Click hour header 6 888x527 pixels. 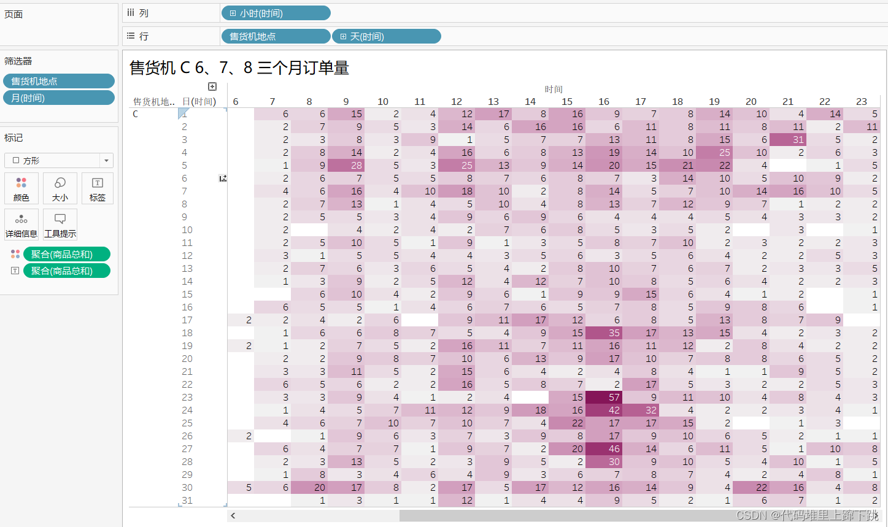[x=236, y=102]
